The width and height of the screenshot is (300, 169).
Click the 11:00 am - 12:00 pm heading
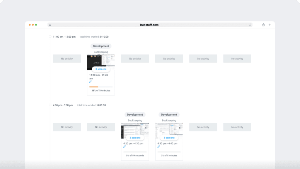click(x=64, y=37)
